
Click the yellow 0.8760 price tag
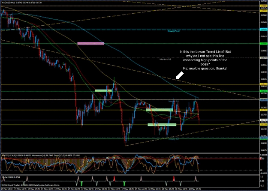pyautogui.click(x=264, y=110)
